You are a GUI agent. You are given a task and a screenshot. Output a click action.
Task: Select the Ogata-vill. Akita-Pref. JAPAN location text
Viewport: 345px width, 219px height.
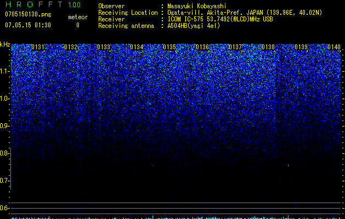(x=245, y=13)
